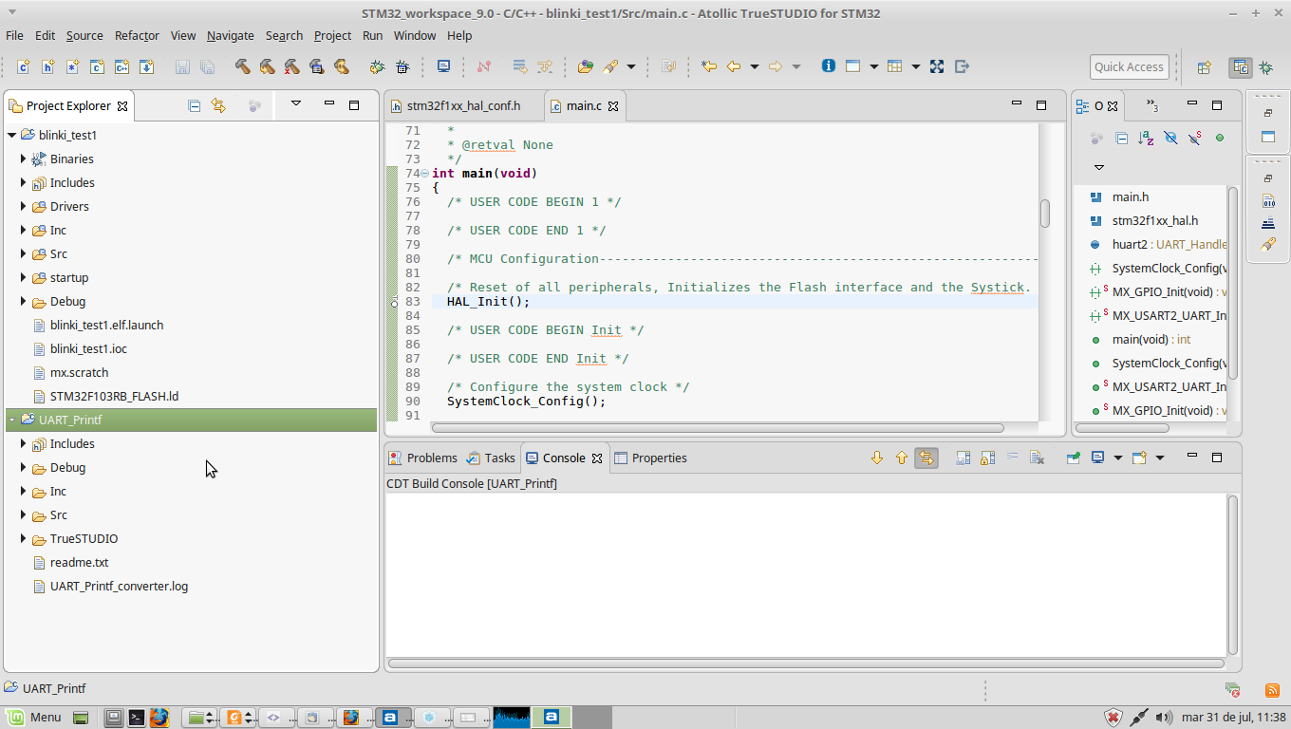
Task: Open the Outline view menu triangle
Action: (x=1099, y=167)
